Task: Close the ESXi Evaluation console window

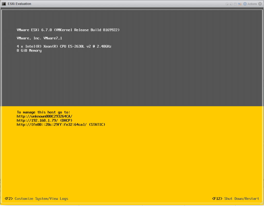Action: click(260, 4)
